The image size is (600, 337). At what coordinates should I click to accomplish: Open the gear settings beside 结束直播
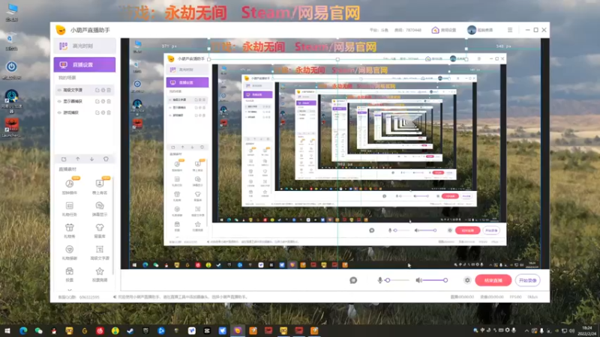[467, 280]
